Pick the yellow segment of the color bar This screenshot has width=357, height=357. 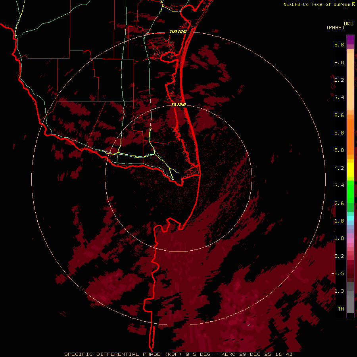350,170
